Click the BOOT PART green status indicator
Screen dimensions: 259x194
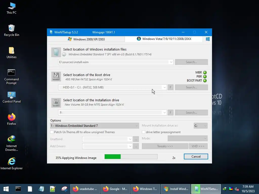click(205, 81)
